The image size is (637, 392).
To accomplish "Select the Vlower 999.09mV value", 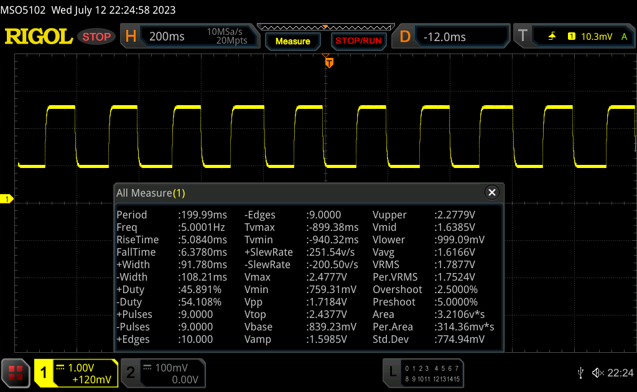I will (460, 240).
